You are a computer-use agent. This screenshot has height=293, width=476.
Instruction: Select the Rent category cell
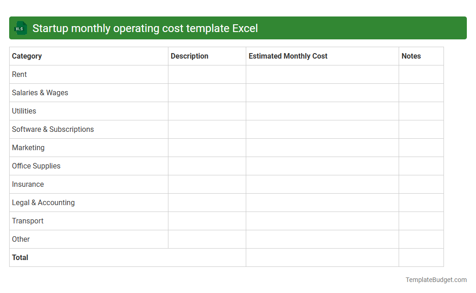tap(19, 74)
